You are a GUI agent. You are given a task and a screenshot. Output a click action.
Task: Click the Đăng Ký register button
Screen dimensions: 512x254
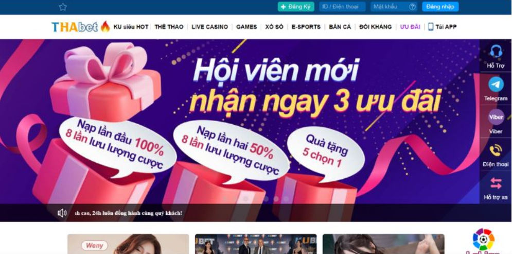296,7
